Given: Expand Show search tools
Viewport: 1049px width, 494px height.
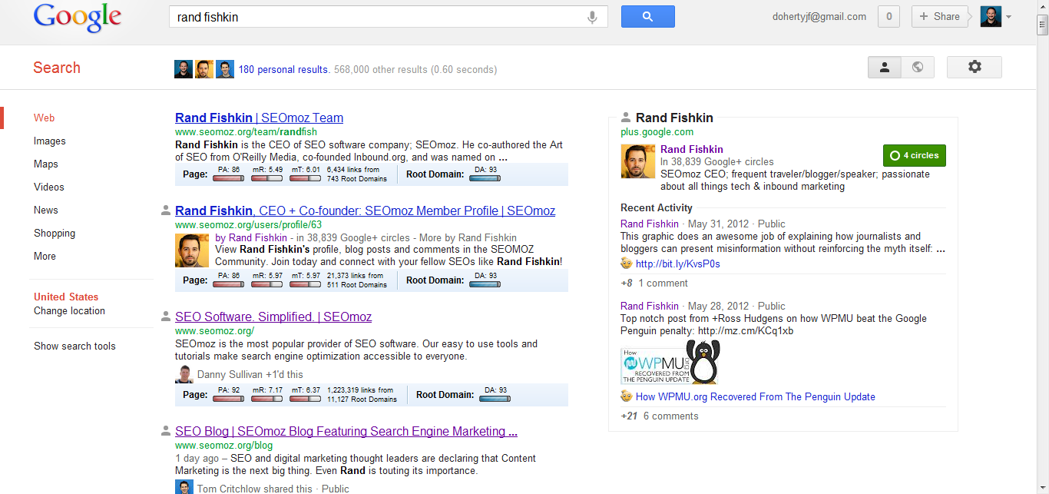Looking at the screenshot, I should click(74, 346).
